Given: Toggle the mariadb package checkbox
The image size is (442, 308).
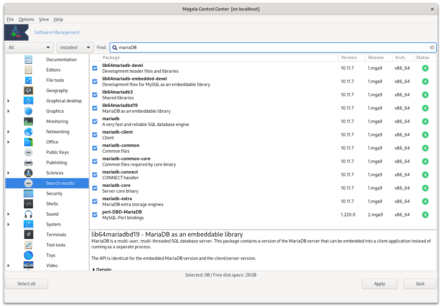Looking at the screenshot, I should click(95, 121).
